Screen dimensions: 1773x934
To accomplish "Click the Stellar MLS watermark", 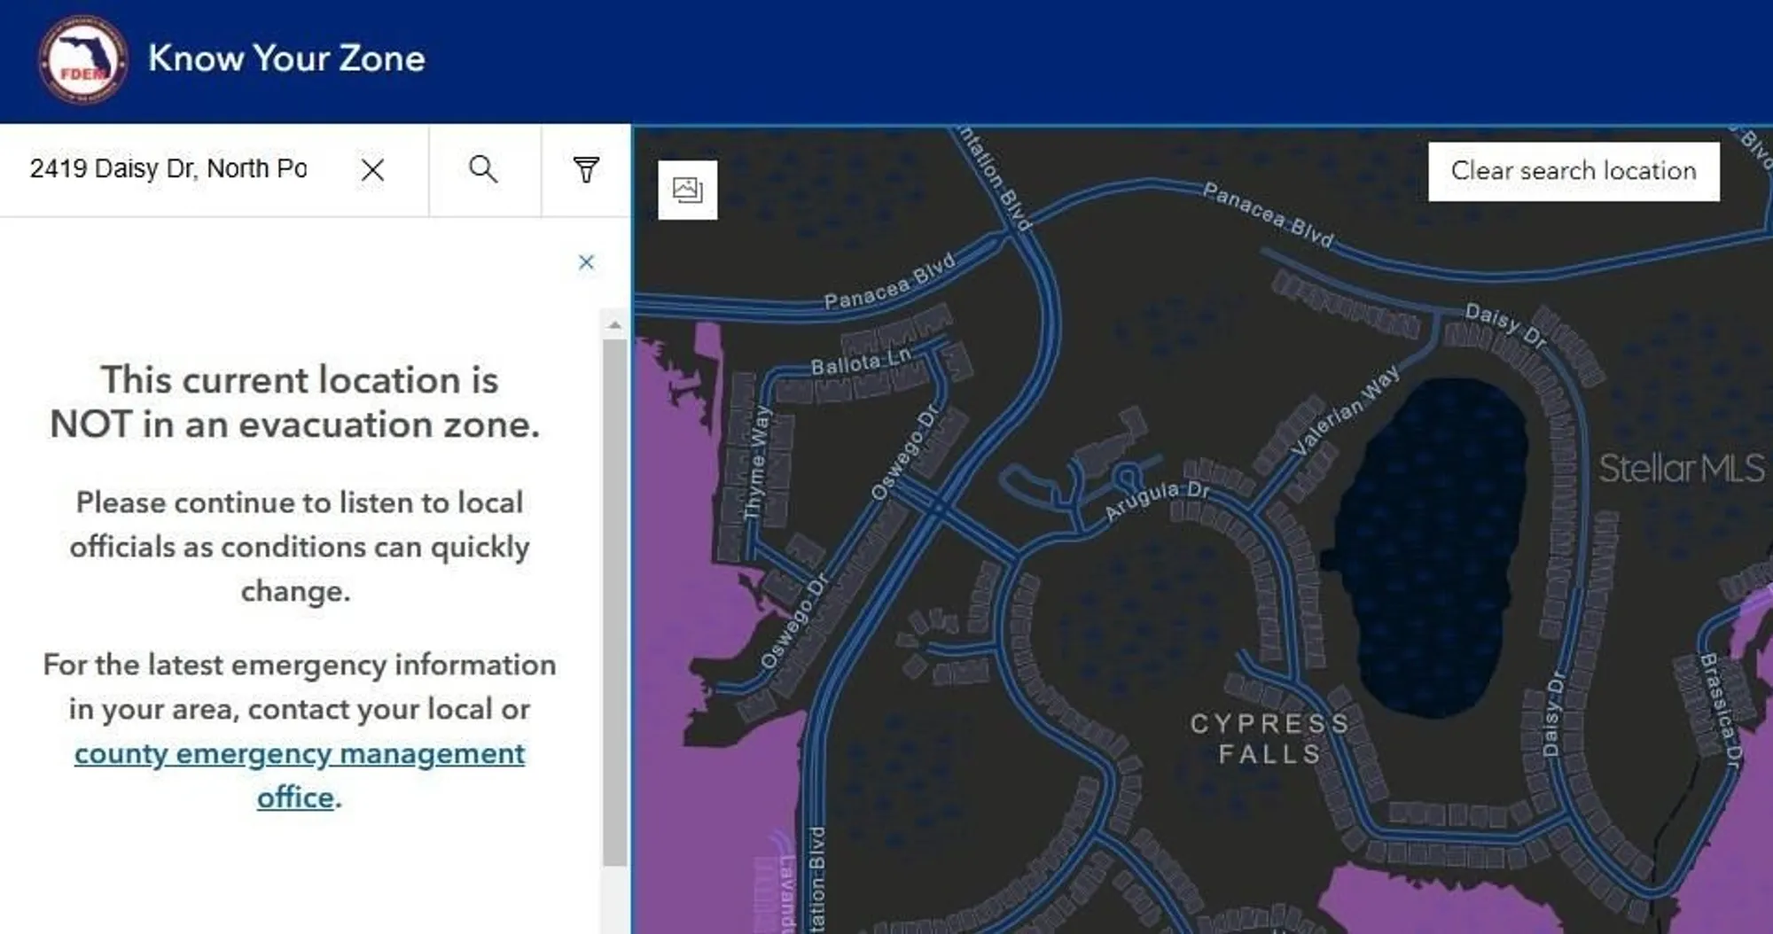I will pos(1680,468).
